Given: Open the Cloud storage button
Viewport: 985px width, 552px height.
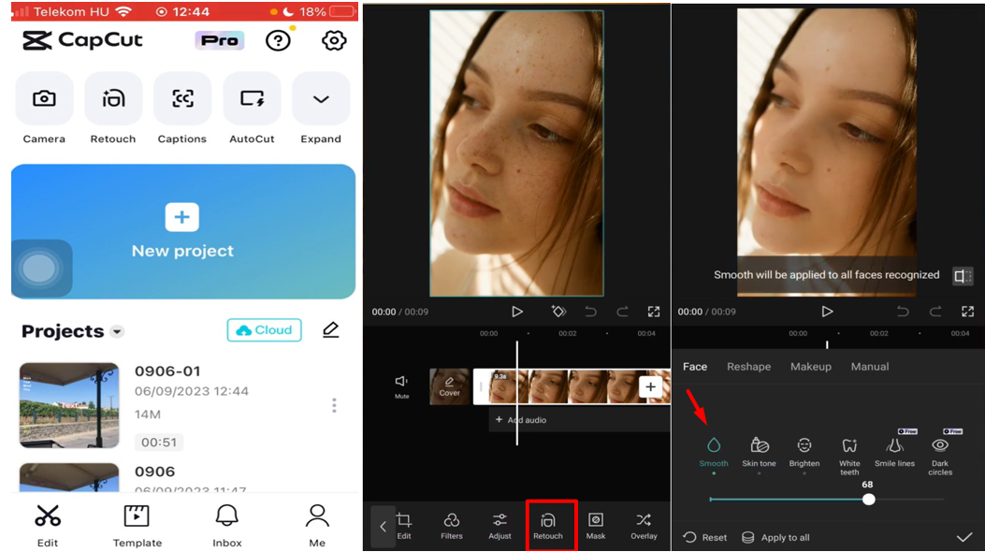Looking at the screenshot, I should (265, 330).
